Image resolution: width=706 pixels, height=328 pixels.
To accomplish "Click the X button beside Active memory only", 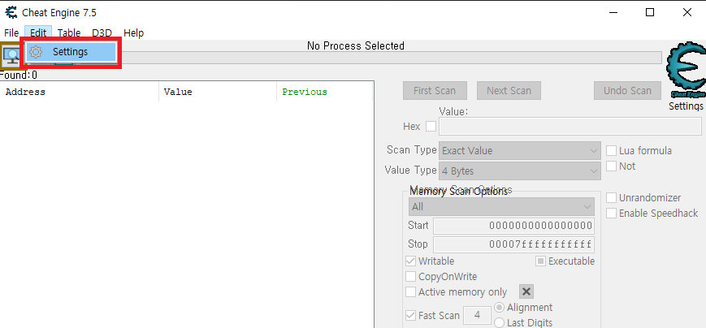I will point(526,291).
